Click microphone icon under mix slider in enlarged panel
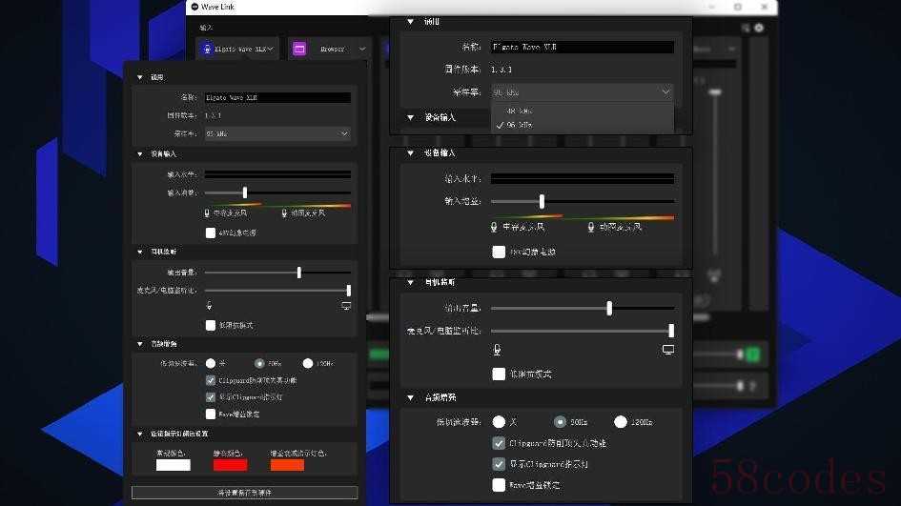The image size is (901, 506). [x=497, y=350]
